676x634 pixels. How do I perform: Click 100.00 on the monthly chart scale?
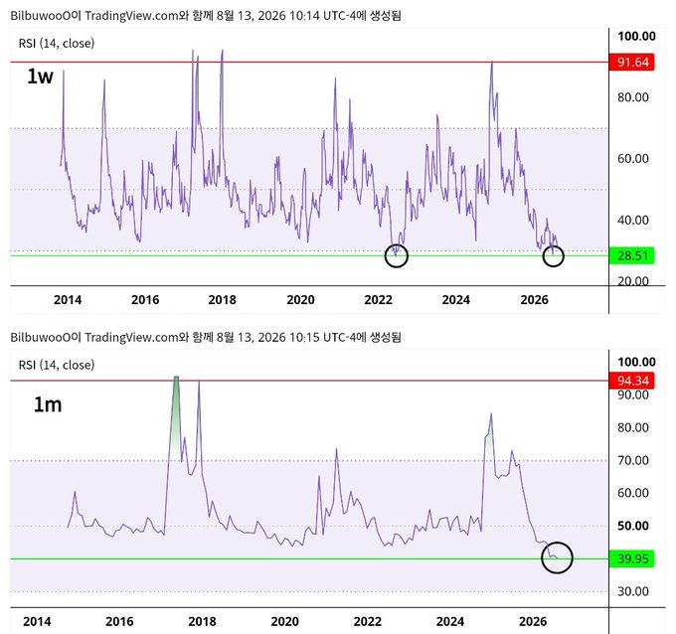coord(636,362)
